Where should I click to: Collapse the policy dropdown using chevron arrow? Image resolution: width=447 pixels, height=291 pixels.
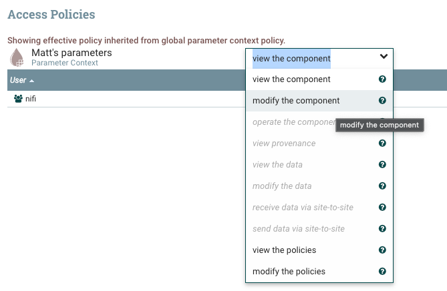coord(384,57)
